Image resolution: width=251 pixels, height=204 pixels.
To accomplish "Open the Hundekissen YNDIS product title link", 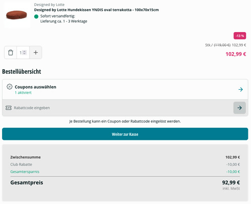I will [96, 10].
